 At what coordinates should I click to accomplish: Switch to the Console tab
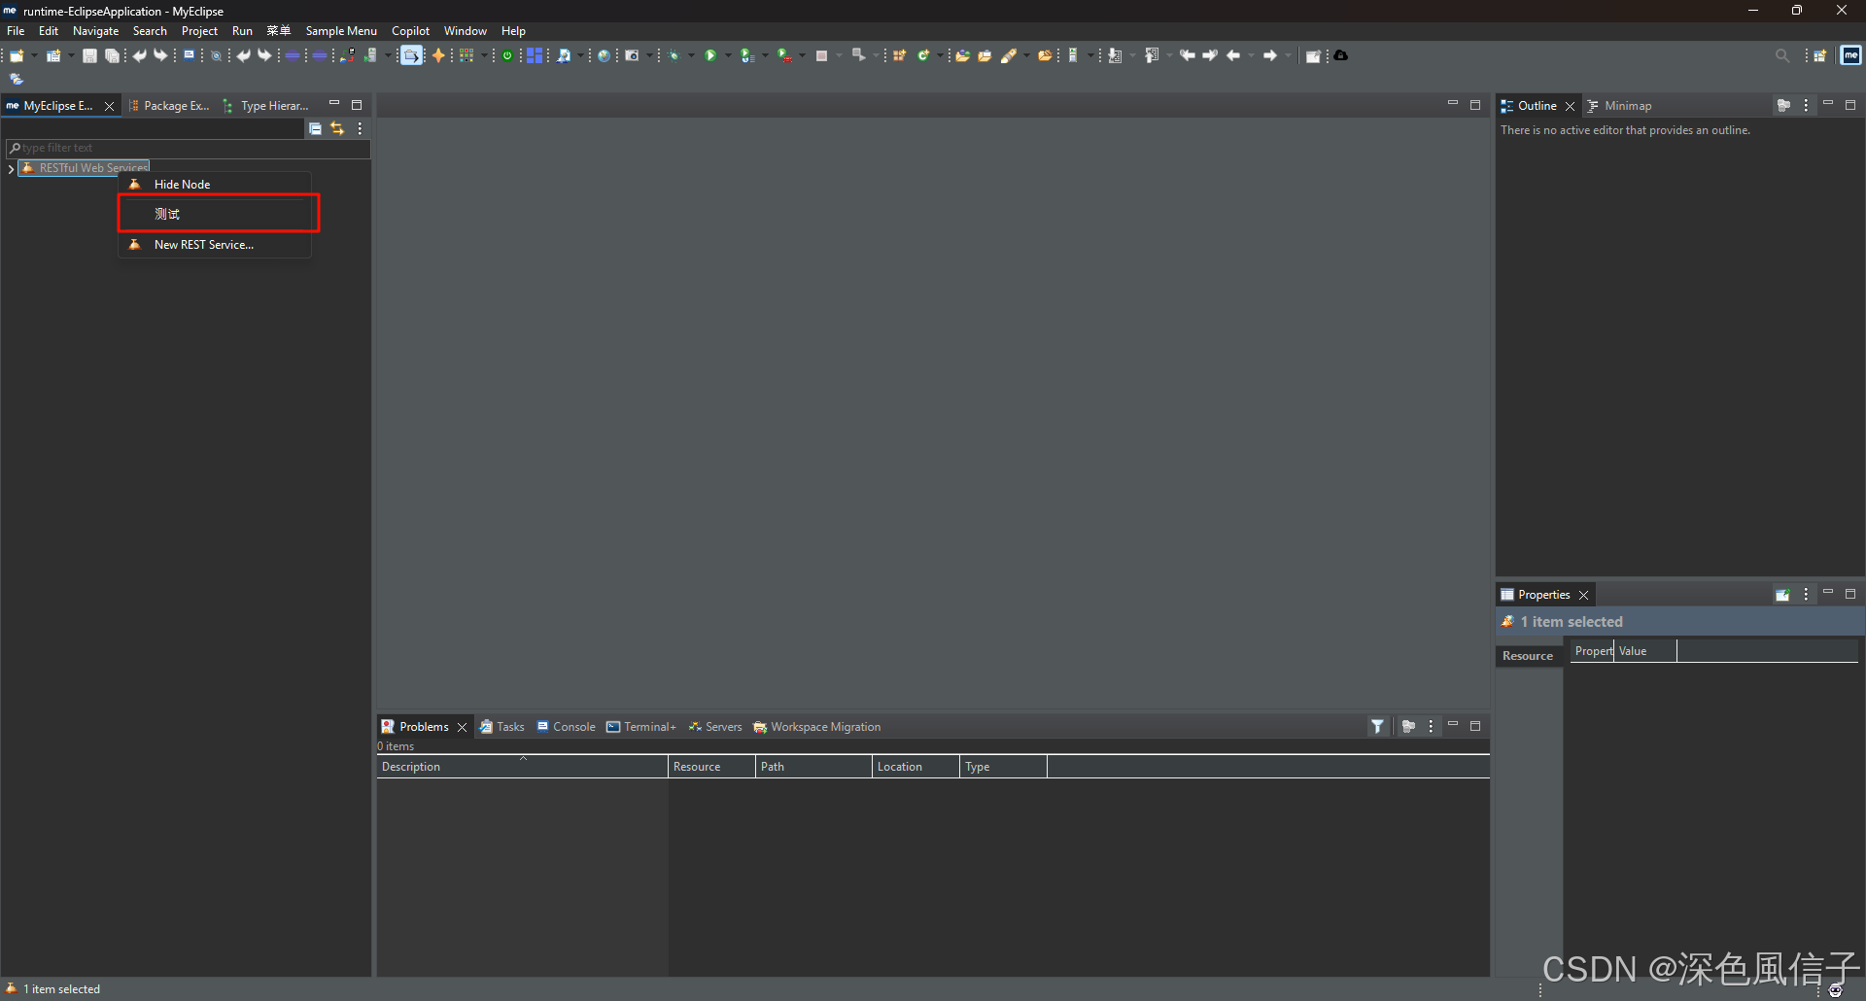click(567, 727)
